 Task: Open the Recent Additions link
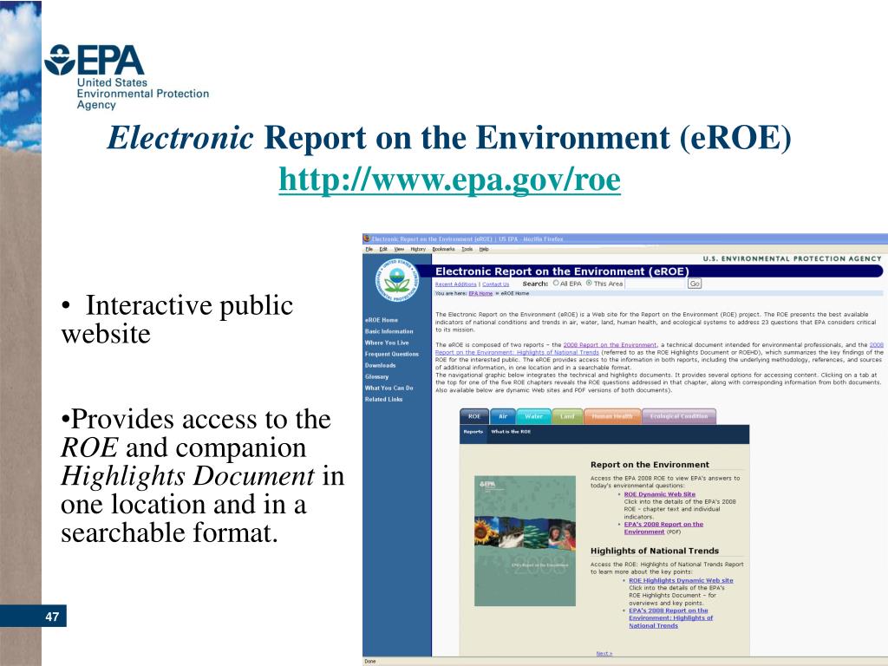click(x=456, y=284)
